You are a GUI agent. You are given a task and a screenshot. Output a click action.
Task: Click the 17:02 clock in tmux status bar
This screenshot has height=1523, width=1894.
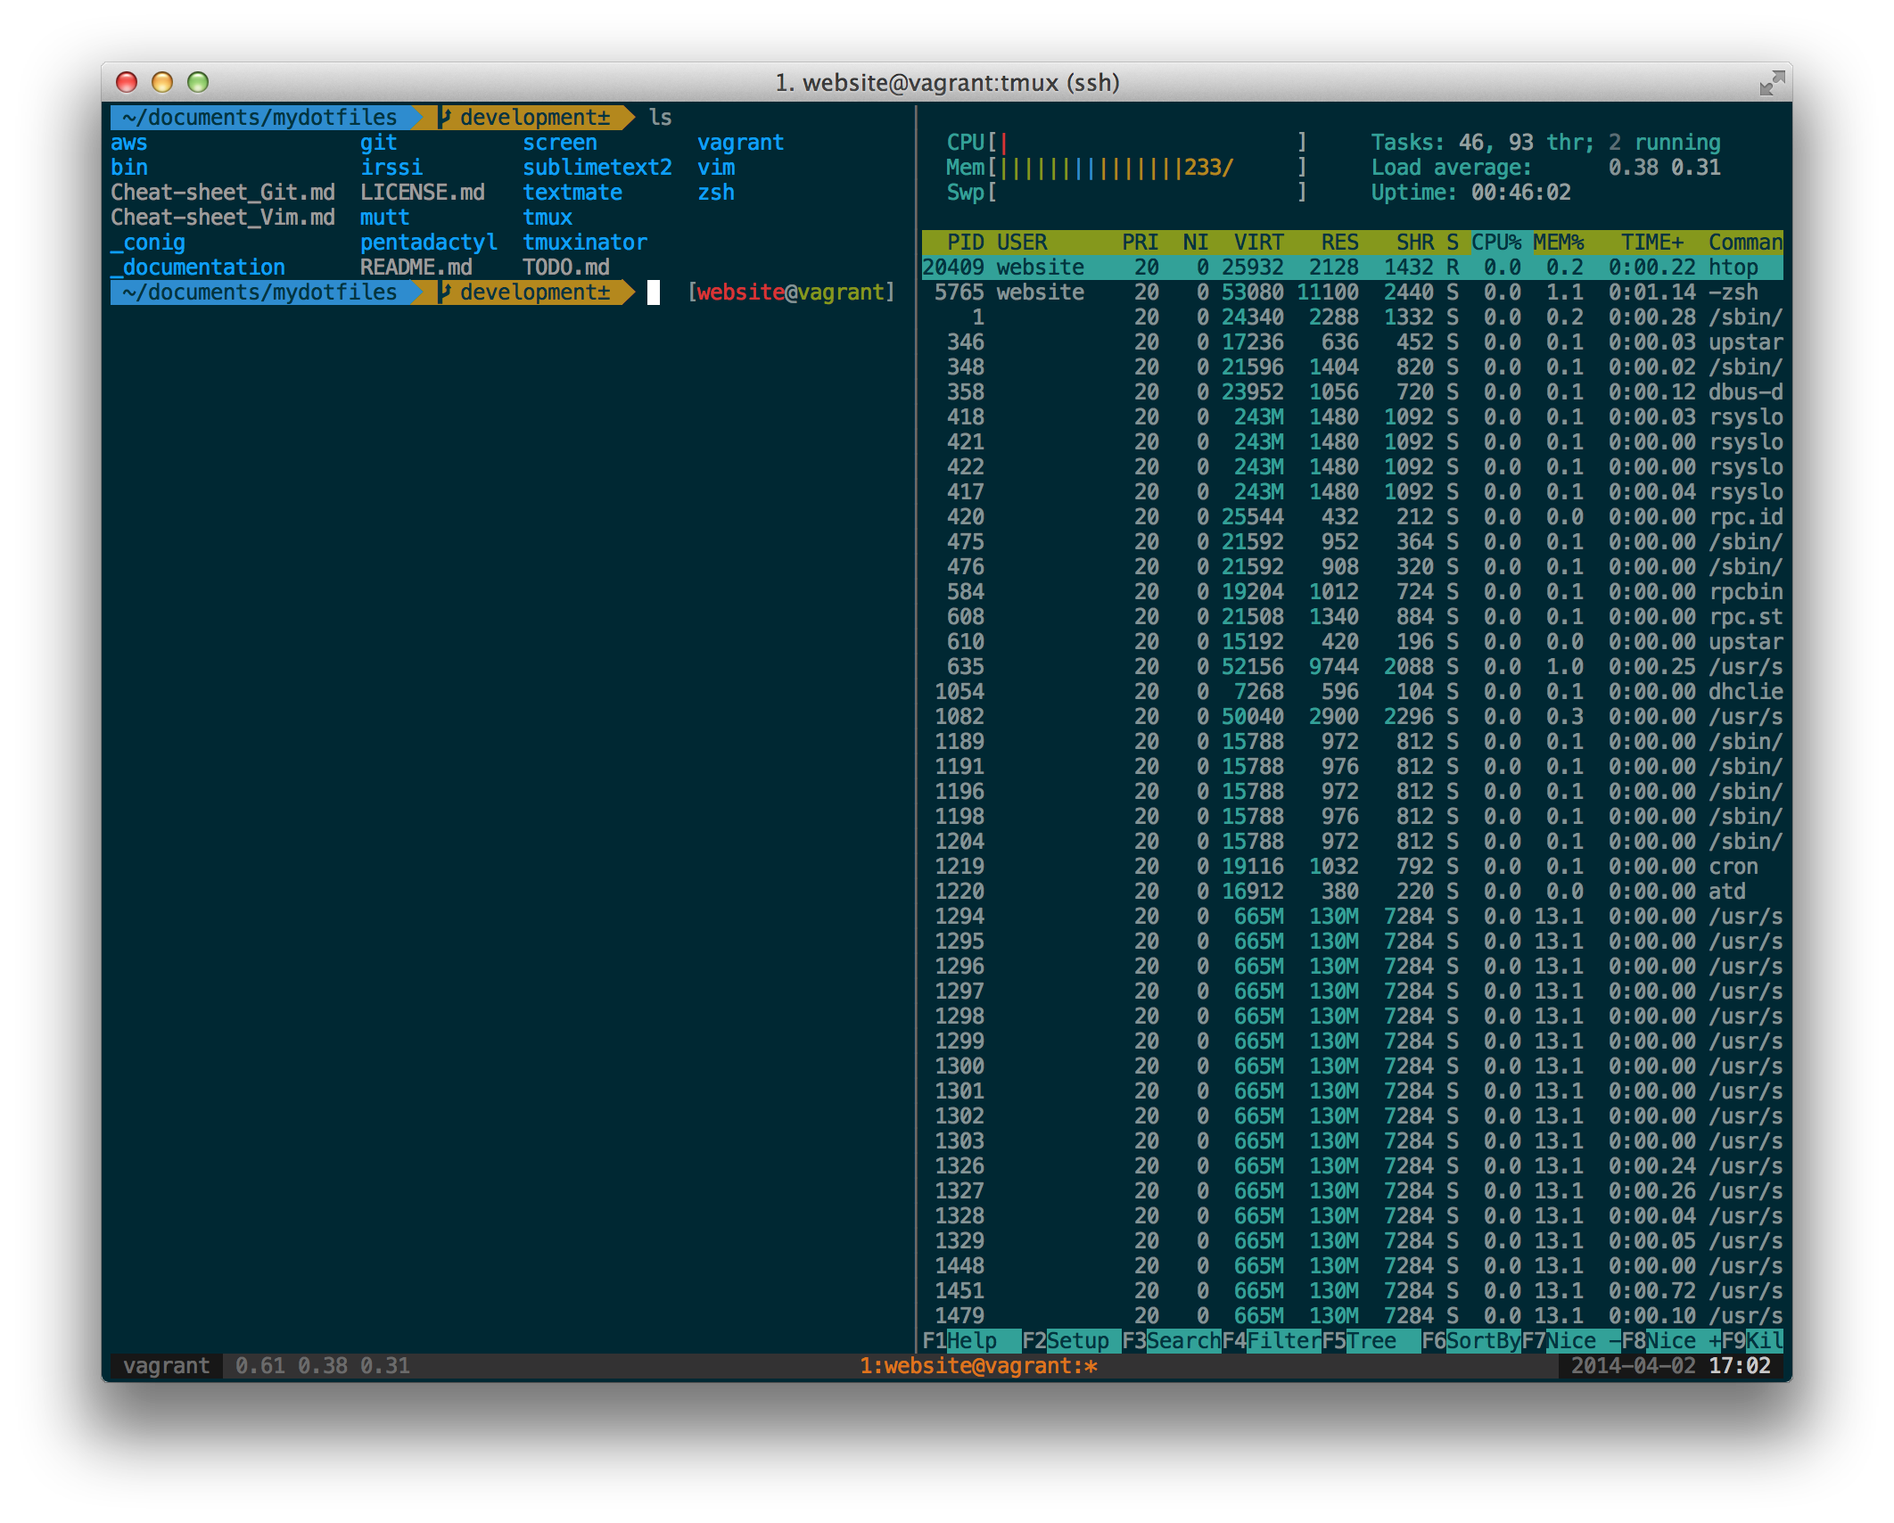tap(1740, 1365)
